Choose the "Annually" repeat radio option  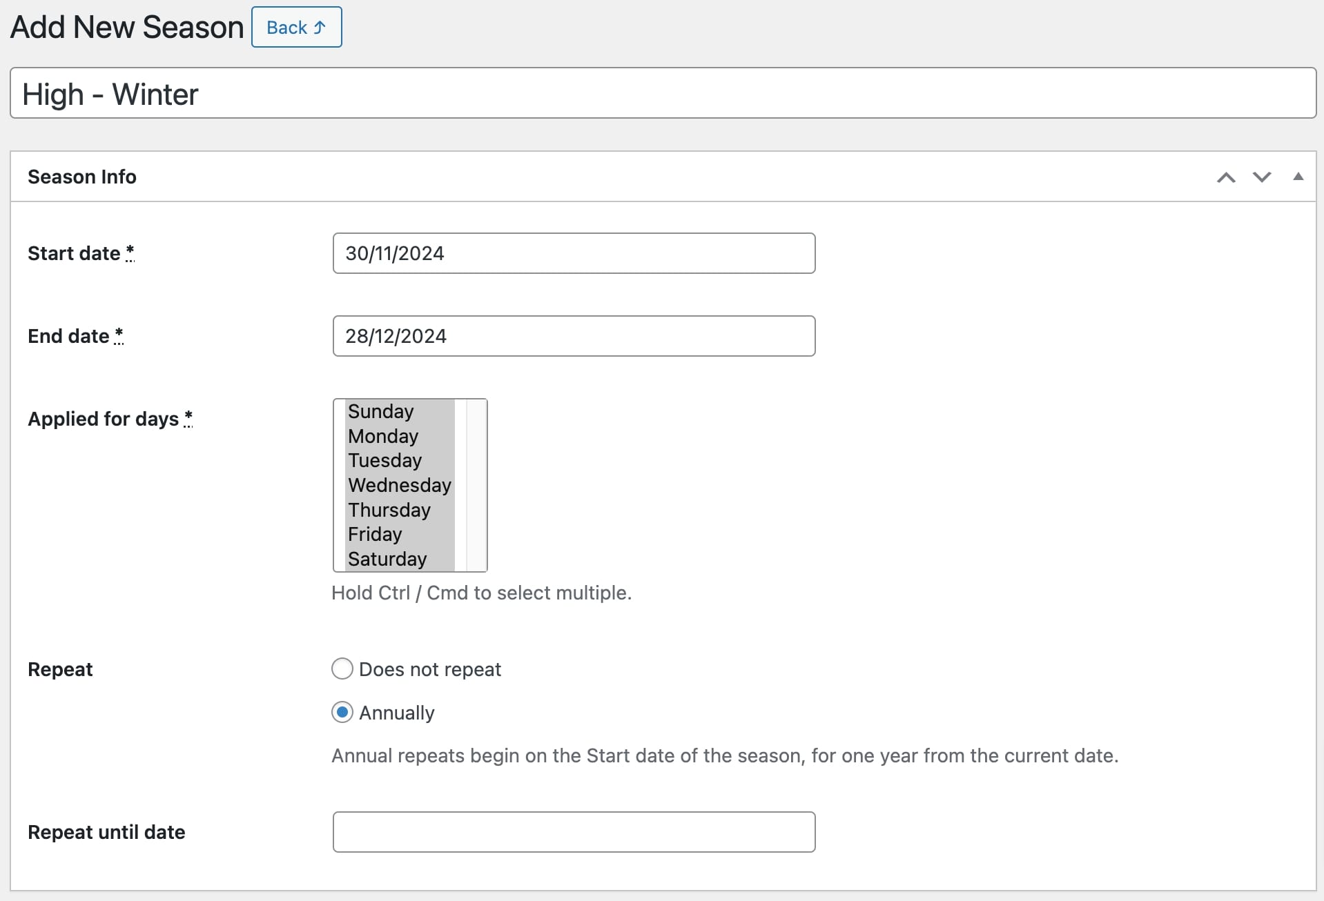pyautogui.click(x=342, y=712)
